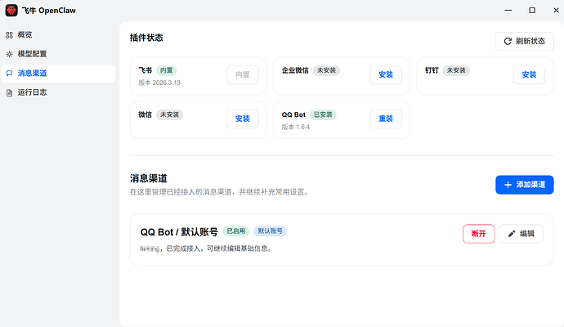This screenshot has width=564, height=327.
Task: Click the QQ Bot / 默认账号 title
Action: tap(179, 232)
